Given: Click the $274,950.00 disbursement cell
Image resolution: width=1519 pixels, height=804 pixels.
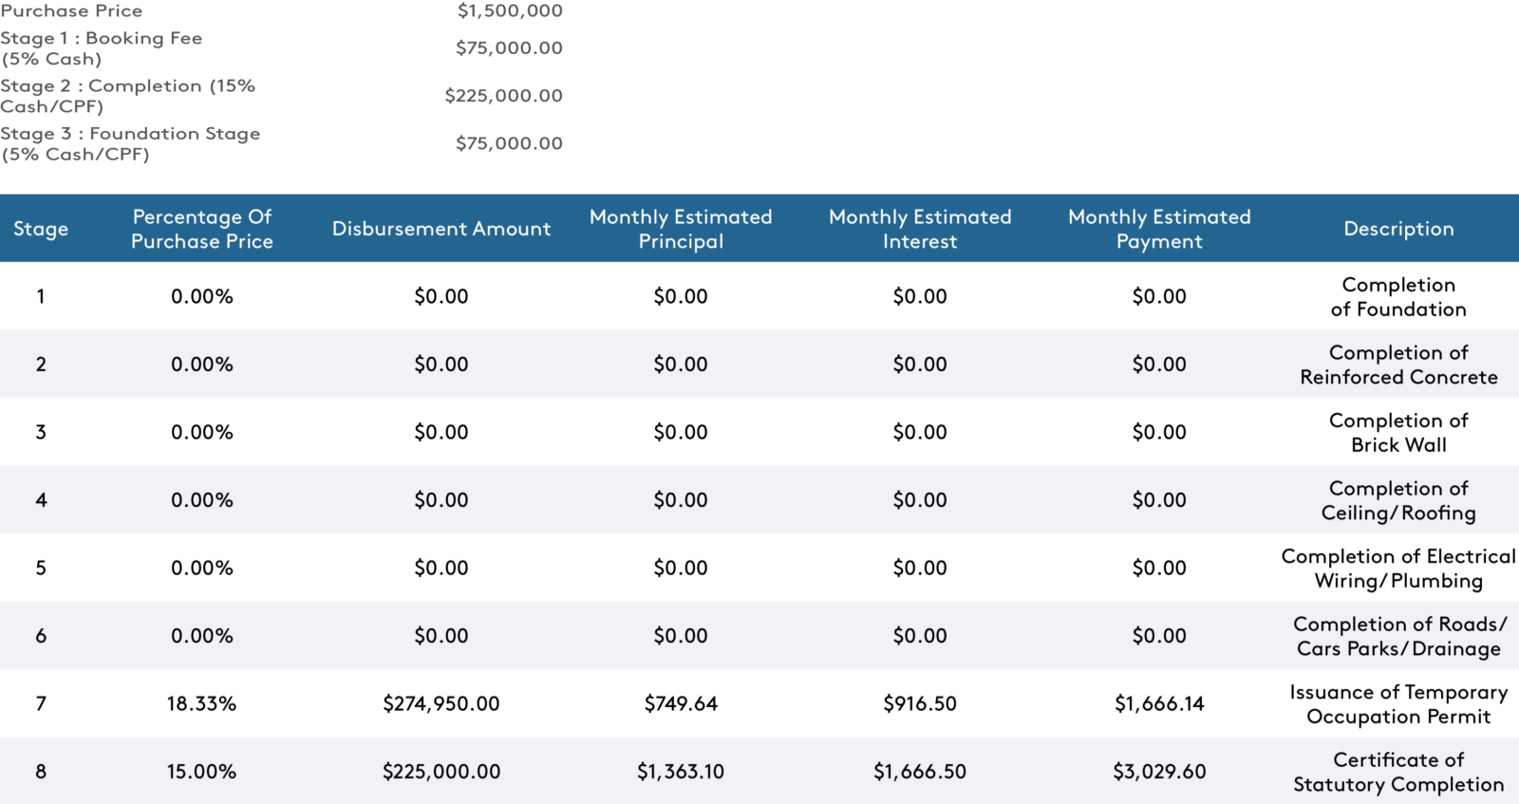Looking at the screenshot, I should pyautogui.click(x=441, y=703).
